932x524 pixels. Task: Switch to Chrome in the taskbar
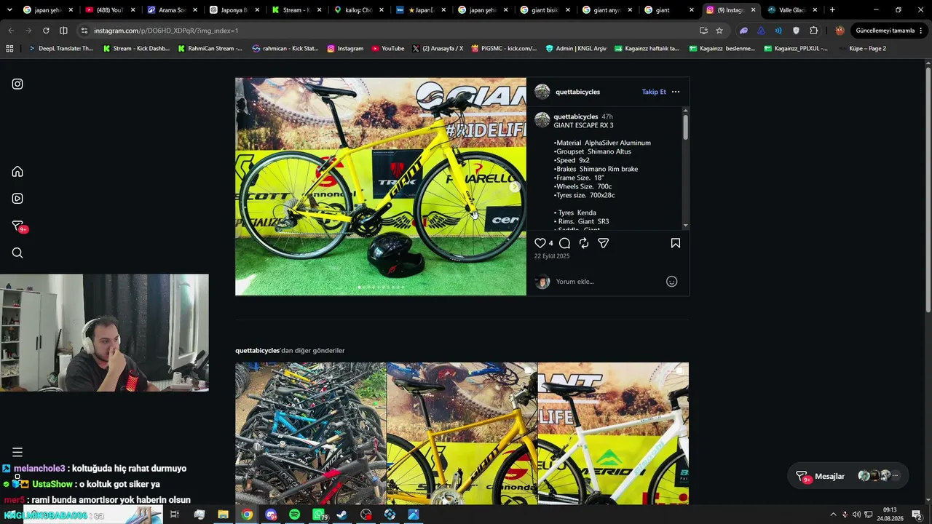248,515
